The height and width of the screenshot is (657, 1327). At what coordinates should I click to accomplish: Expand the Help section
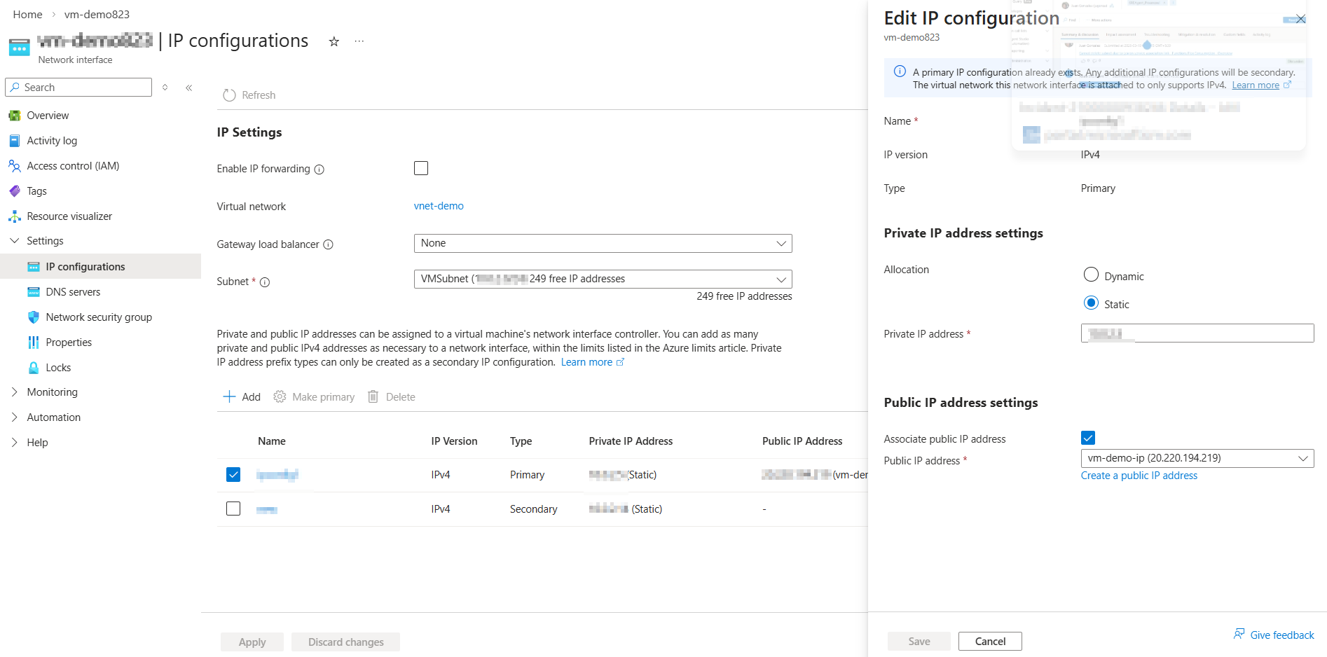click(x=15, y=443)
